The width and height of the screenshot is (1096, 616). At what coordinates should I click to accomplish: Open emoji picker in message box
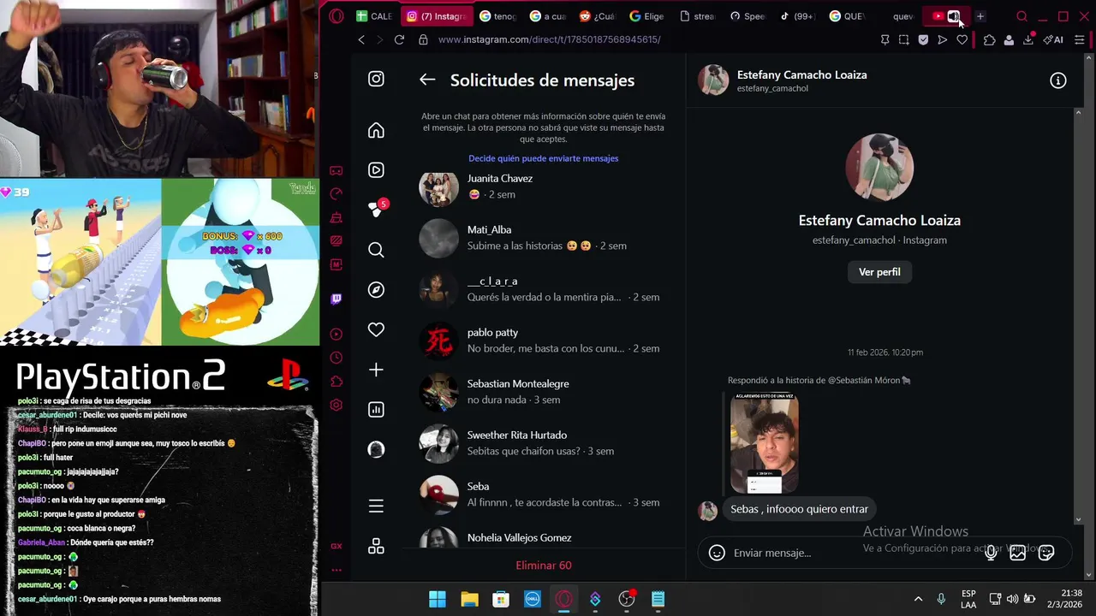(x=718, y=553)
